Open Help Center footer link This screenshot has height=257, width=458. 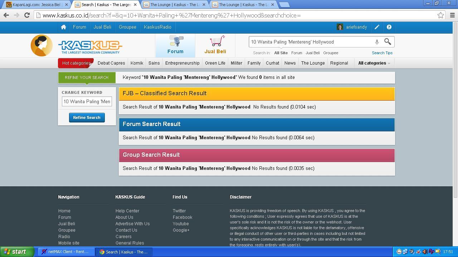tap(127, 211)
